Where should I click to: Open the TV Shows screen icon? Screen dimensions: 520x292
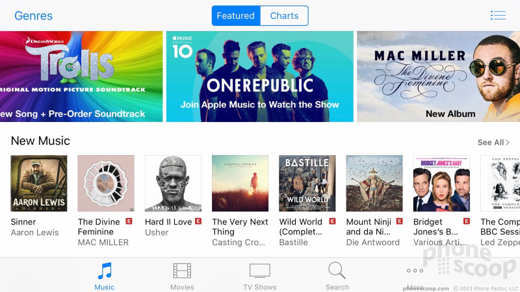(x=259, y=271)
